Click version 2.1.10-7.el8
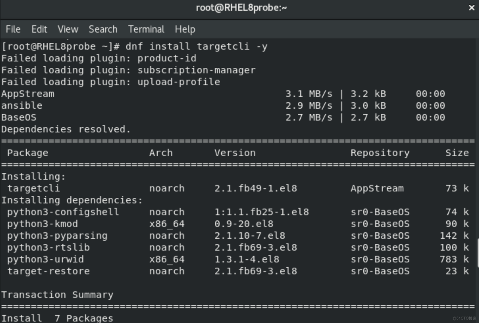The width and height of the screenshot is (479, 323). [x=250, y=236]
